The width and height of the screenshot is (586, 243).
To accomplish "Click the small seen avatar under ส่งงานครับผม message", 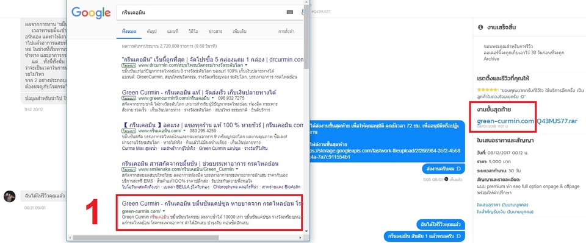I will [446, 179].
